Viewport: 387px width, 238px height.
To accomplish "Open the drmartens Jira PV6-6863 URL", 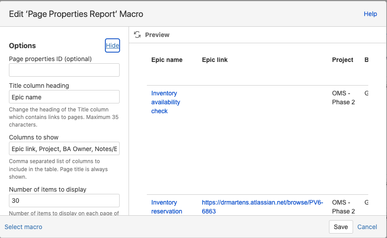I will coord(262,207).
